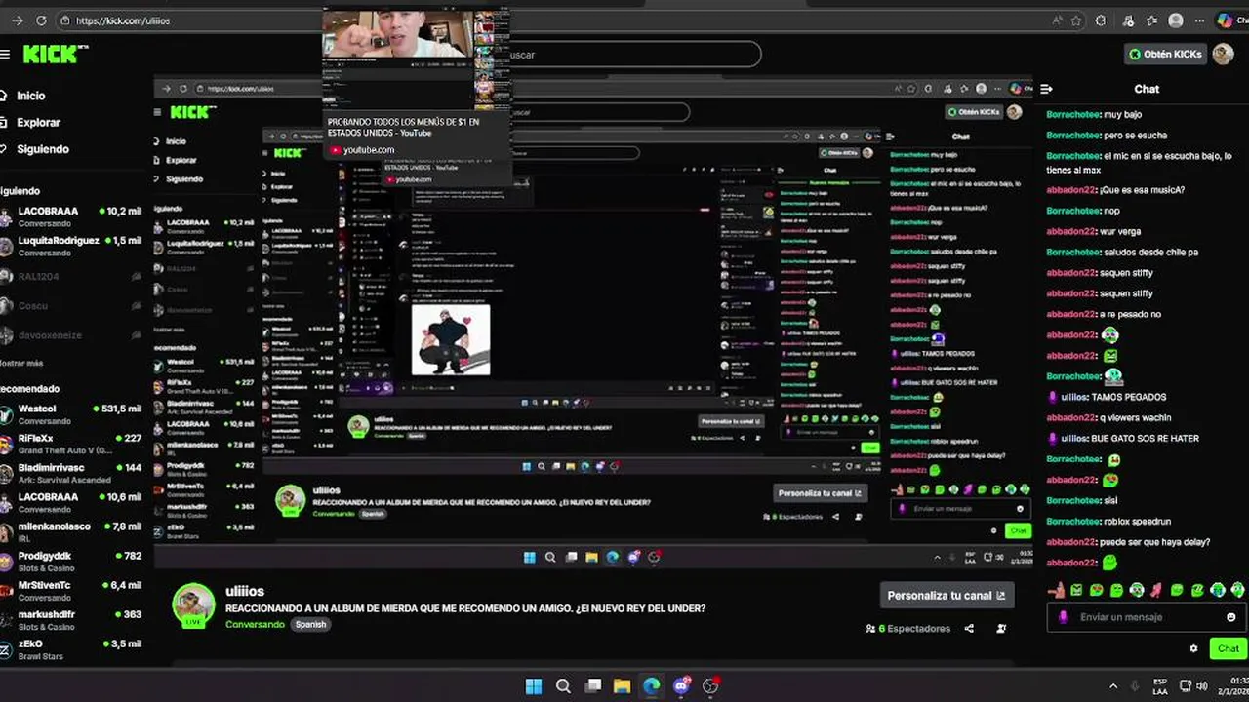Click the browser forward arrow
Image resolution: width=1249 pixels, height=702 pixels.
coord(17,20)
